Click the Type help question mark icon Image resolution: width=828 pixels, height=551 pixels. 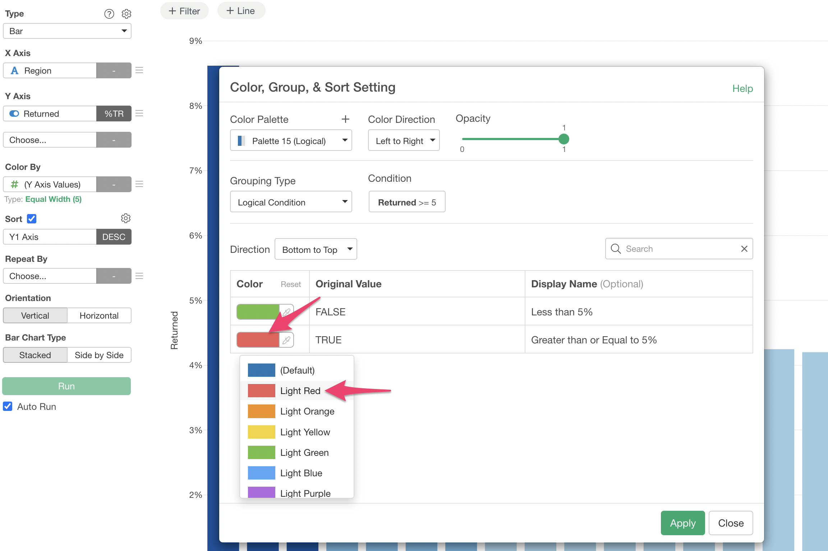coord(109,14)
